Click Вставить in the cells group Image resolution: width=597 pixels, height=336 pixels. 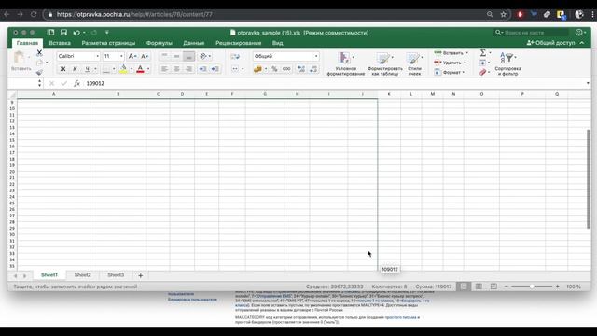[451, 53]
